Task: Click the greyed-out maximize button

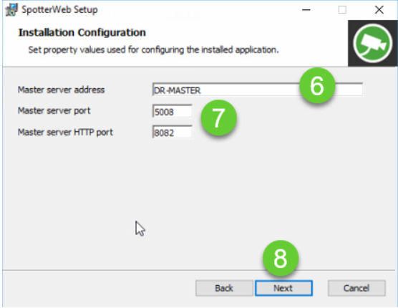Action: (x=342, y=10)
